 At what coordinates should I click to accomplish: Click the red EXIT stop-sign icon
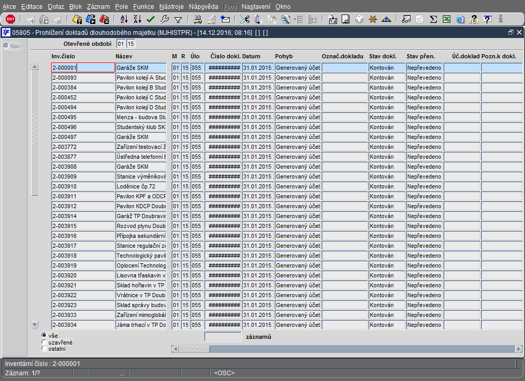tap(10, 19)
